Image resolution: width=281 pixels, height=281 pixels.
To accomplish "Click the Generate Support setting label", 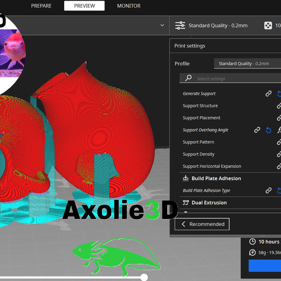I will 199,94.
